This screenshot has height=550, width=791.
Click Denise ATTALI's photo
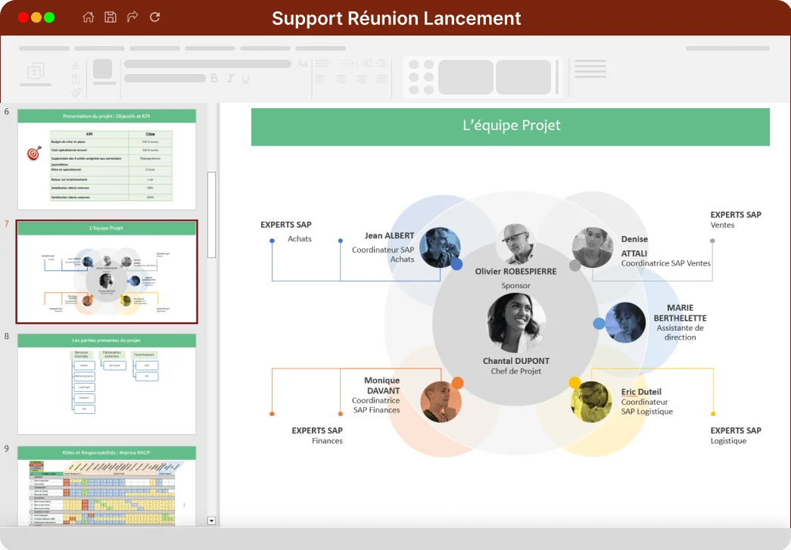tap(593, 247)
